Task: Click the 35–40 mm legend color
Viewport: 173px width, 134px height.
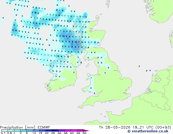Action: click(67, 130)
